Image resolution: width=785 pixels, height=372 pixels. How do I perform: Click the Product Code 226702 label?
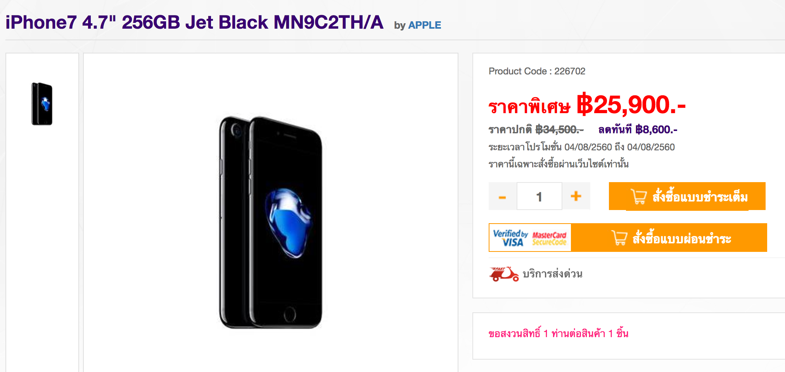(537, 71)
